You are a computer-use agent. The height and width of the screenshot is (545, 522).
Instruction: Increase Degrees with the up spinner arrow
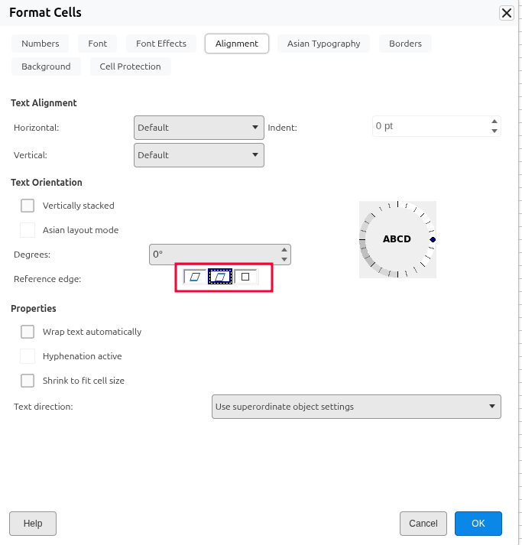(x=284, y=249)
